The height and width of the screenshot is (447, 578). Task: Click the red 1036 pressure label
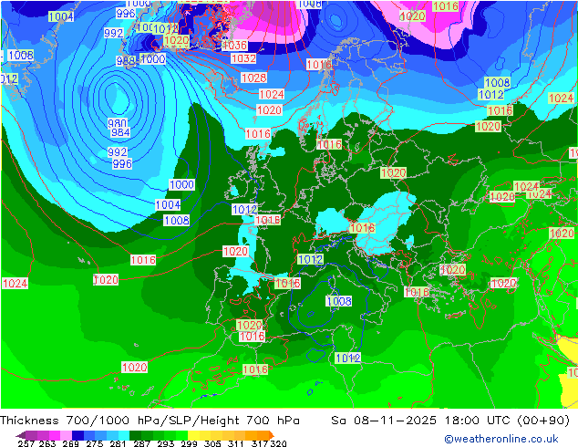tap(235, 46)
